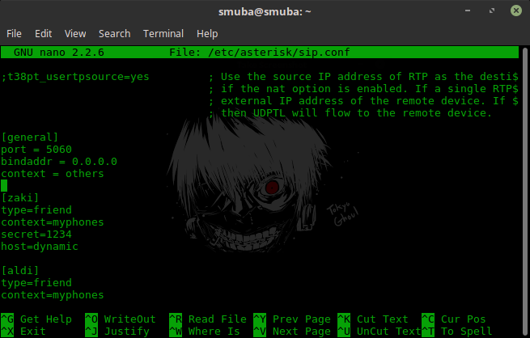The image size is (530, 338).
Task: Click the 'bindaddr = 0.0.0.0' line
Action: [59, 162]
